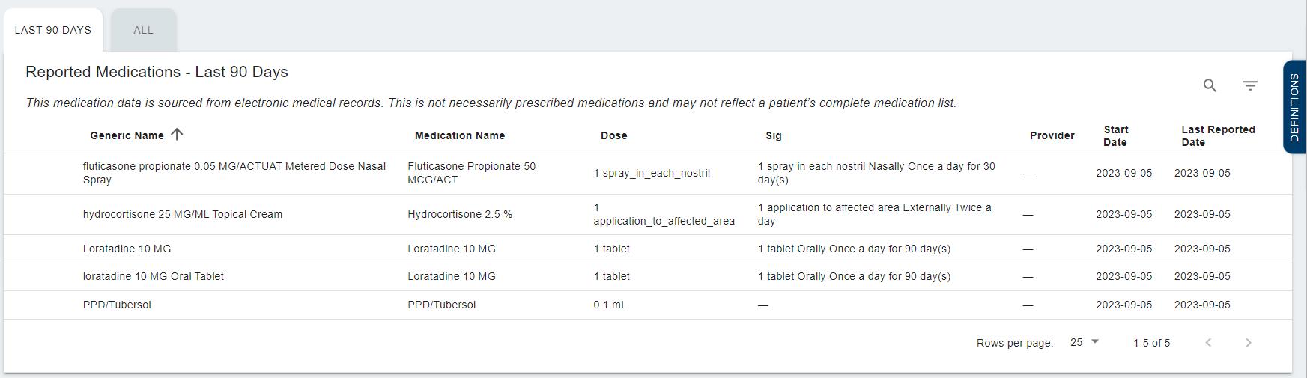Viewport: 1307px width, 378px height.
Task: Open the DEFINITIONS side panel
Action: (1294, 107)
